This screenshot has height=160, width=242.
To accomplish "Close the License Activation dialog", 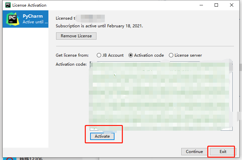I will pyautogui.click(x=232, y=5).
